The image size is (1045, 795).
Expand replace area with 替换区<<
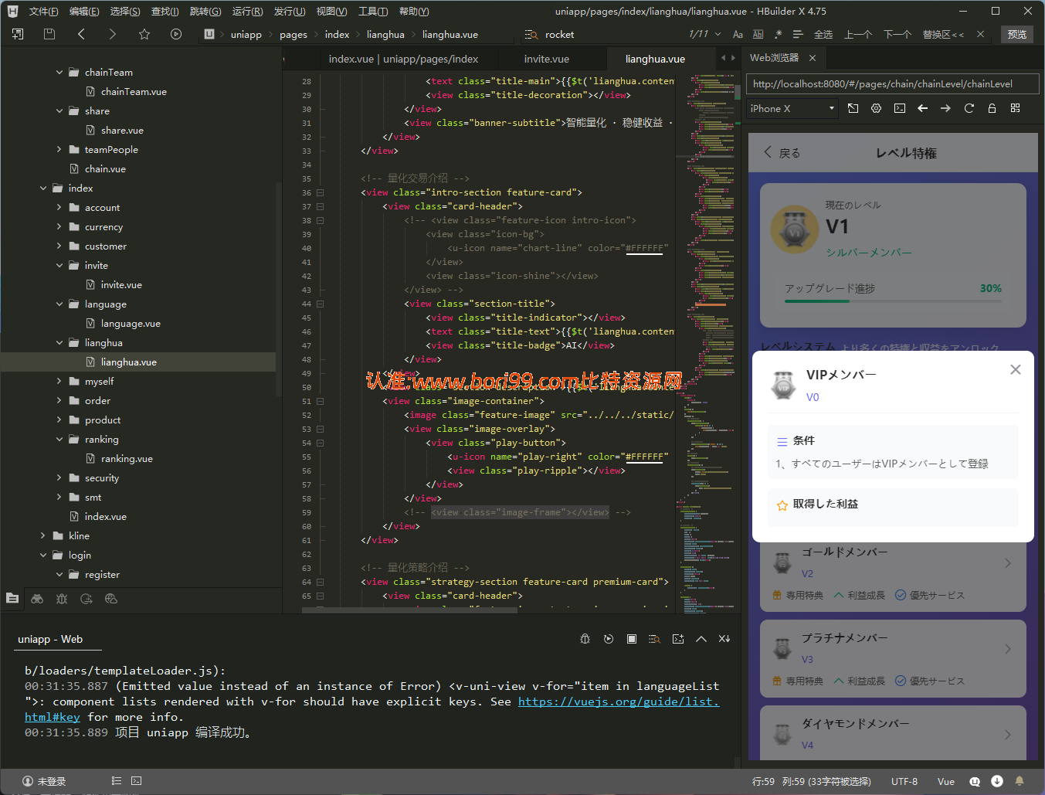pyautogui.click(x=943, y=35)
